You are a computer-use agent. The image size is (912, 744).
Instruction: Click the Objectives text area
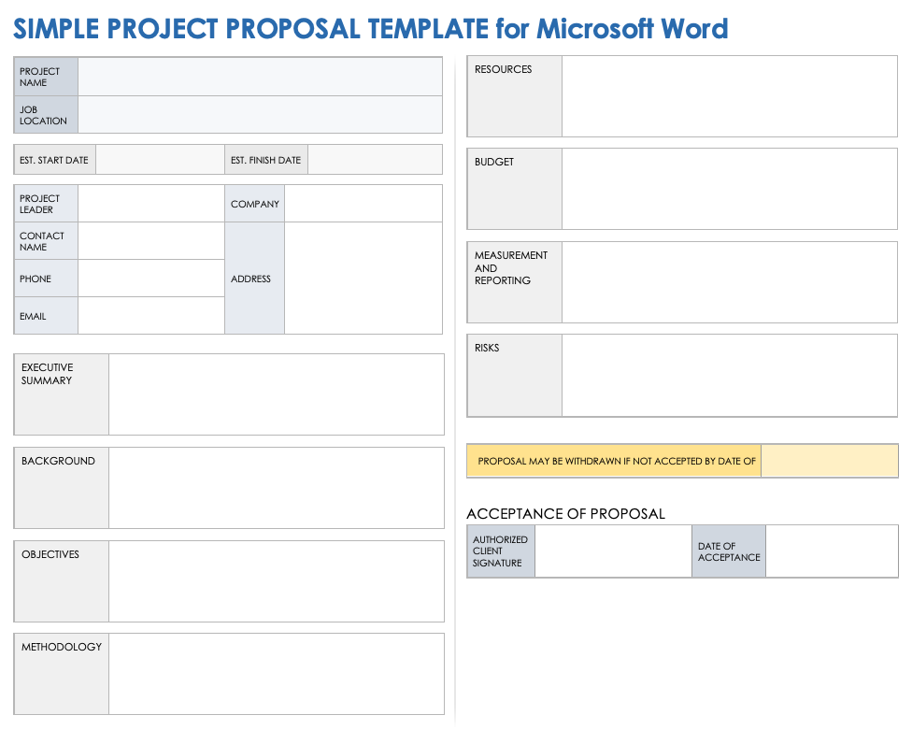click(276, 581)
